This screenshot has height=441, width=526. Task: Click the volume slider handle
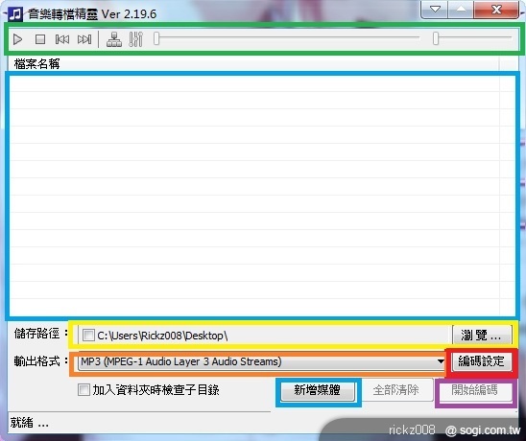(436, 38)
